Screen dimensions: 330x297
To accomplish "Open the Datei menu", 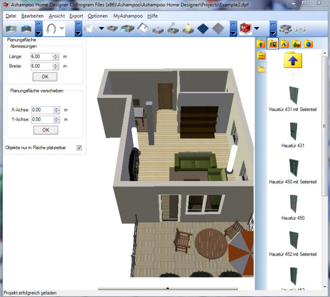I will pos(11,16).
